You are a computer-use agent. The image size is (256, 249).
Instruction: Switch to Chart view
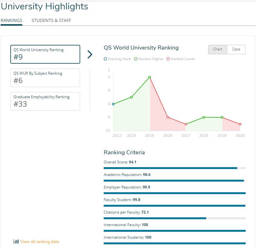click(x=217, y=49)
